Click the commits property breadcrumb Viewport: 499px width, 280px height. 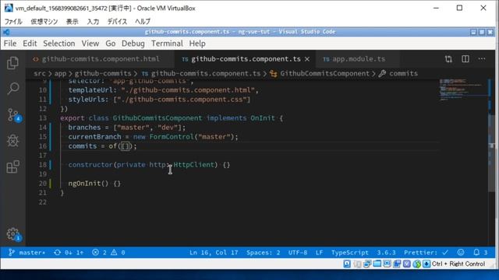[398, 74]
